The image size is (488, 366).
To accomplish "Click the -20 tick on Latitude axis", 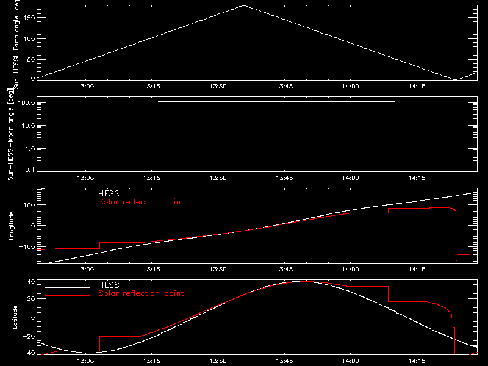I will coord(29,336).
